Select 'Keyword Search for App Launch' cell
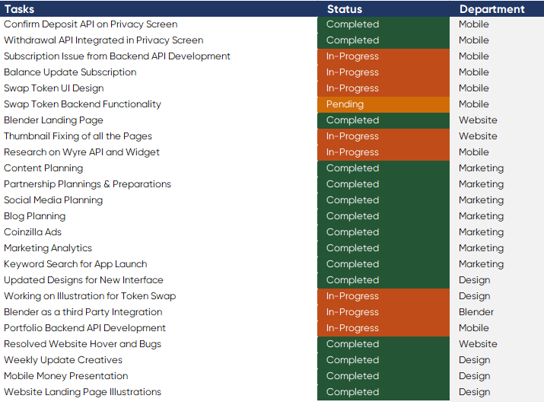544x402 pixels. pos(158,264)
